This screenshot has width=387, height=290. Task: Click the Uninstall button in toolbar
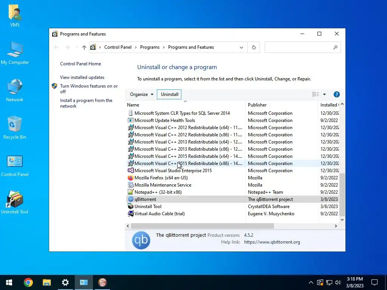click(x=170, y=94)
